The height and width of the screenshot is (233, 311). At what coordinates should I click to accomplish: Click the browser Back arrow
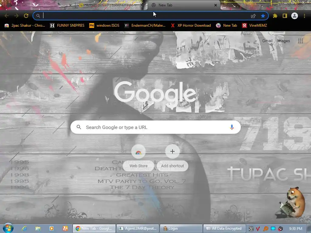[x=7, y=16]
